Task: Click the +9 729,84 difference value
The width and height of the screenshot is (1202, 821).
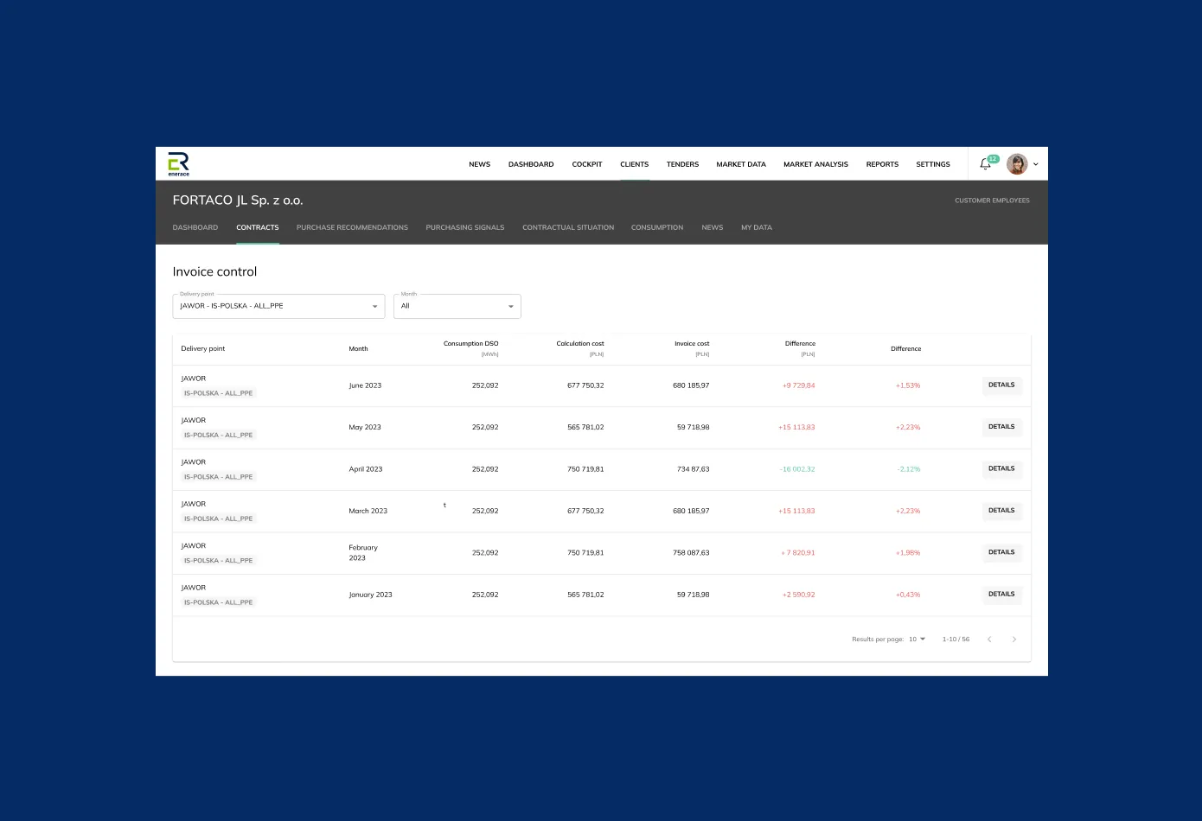Action: pos(799,385)
